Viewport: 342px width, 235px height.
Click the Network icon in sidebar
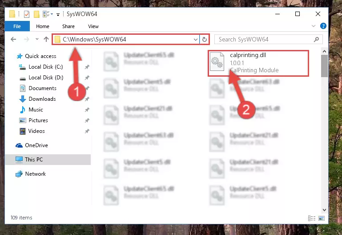click(x=19, y=174)
